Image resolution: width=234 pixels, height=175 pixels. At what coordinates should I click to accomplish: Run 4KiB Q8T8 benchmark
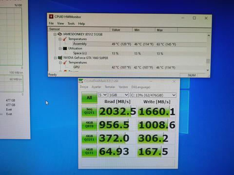[x=89, y=124]
